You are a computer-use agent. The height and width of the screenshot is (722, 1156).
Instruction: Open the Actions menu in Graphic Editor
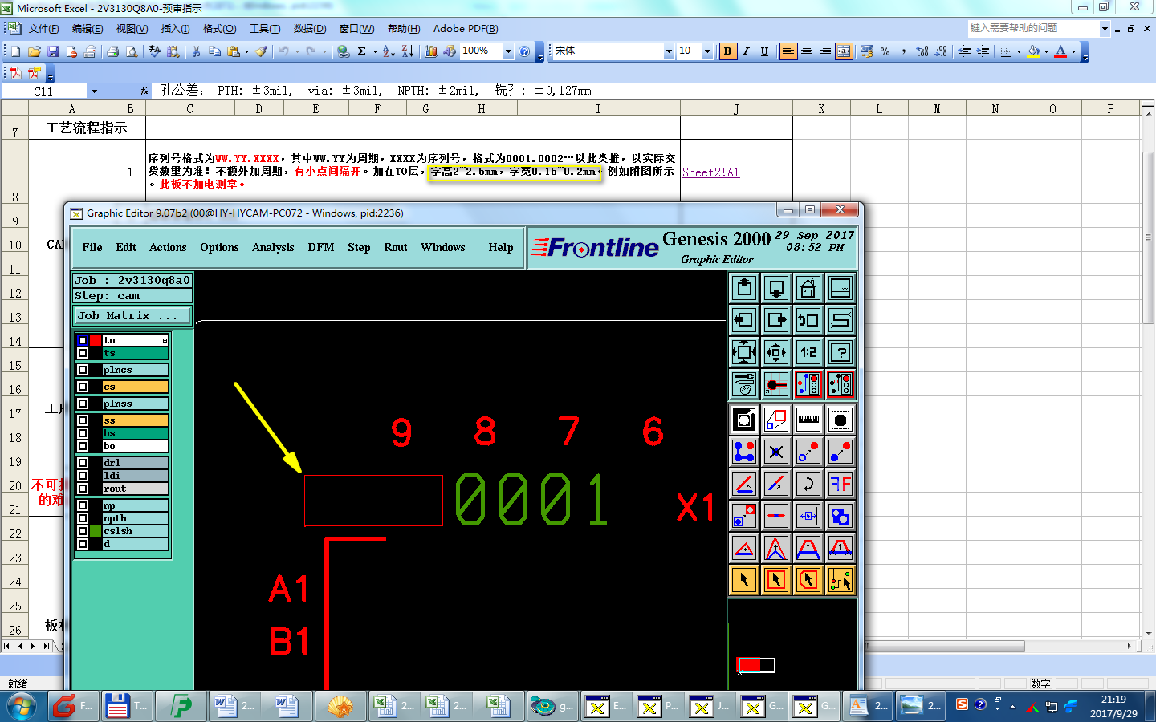(x=168, y=248)
